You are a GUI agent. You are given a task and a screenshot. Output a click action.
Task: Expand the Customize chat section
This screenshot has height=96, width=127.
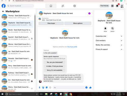[x=109, y=36]
